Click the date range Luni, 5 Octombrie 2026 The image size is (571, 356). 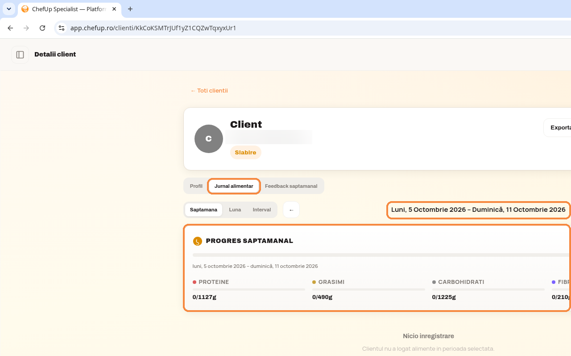[x=478, y=210]
